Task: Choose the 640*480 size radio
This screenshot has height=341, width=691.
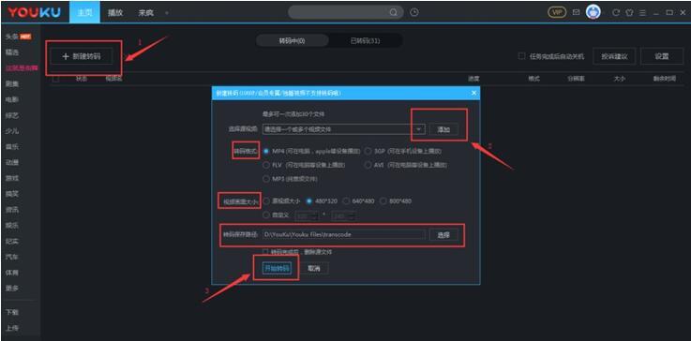Action: point(346,200)
